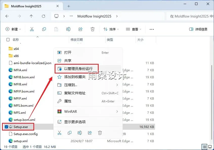Viewport: 214px width, 150px height.
Task: Click the This PC monitor icon in the address bar
Action: (56, 16)
